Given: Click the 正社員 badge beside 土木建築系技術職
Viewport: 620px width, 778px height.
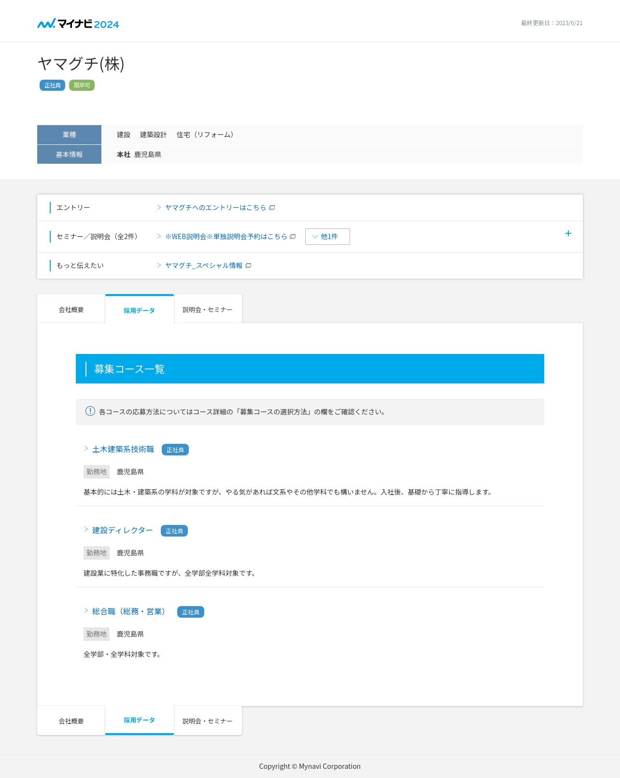Looking at the screenshot, I should 175,450.
